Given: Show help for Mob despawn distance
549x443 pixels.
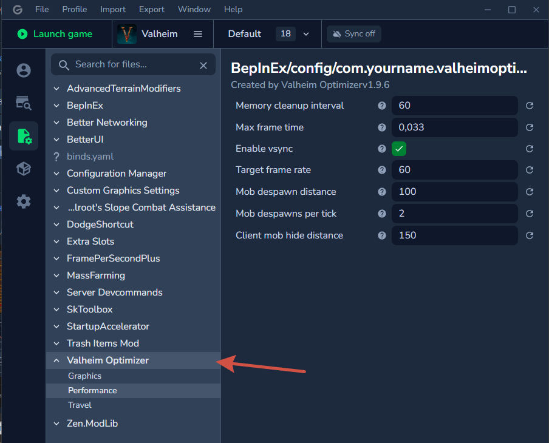Looking at the screenshot, I should click(x=381, y=192).
